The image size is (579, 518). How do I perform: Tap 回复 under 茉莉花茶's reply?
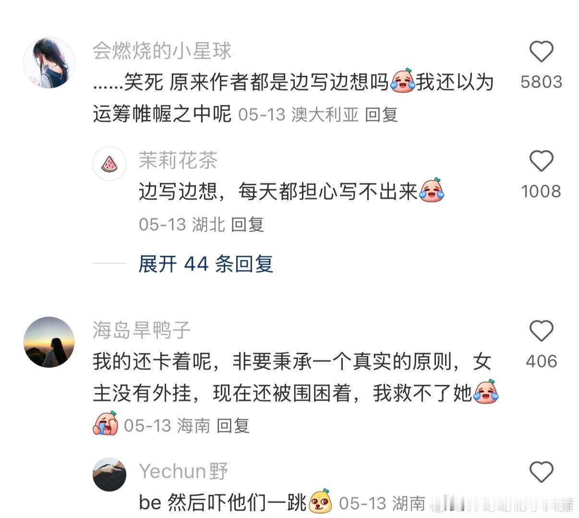(x=248, y=224)
